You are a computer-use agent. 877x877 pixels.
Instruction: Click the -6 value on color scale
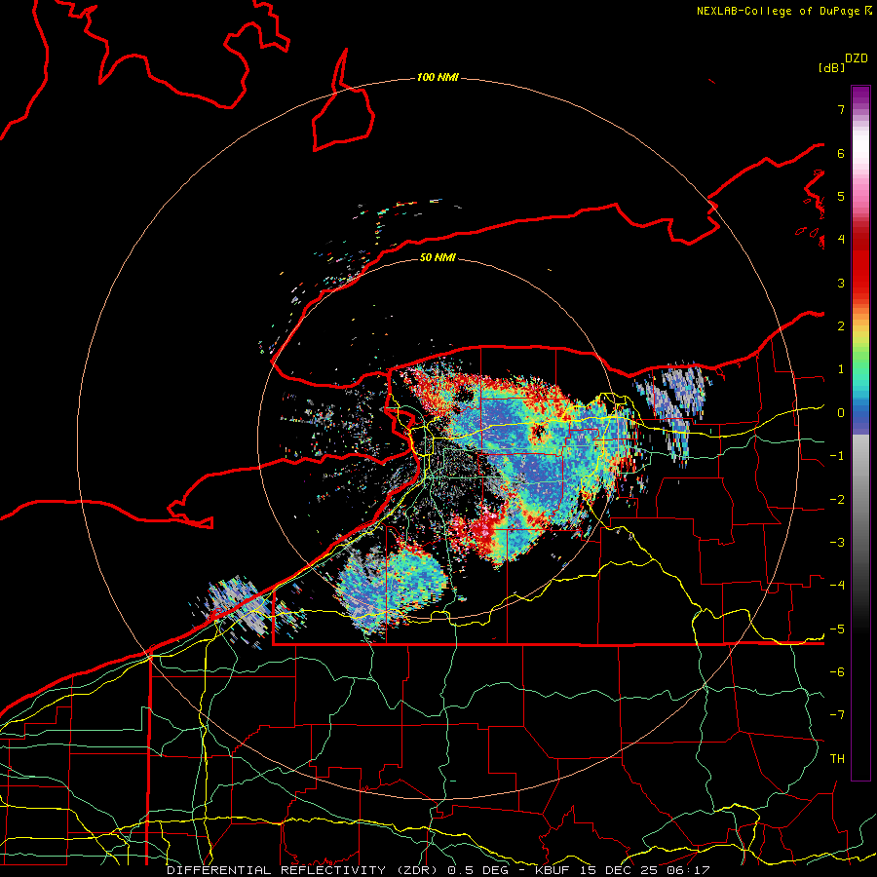[837, 672]
